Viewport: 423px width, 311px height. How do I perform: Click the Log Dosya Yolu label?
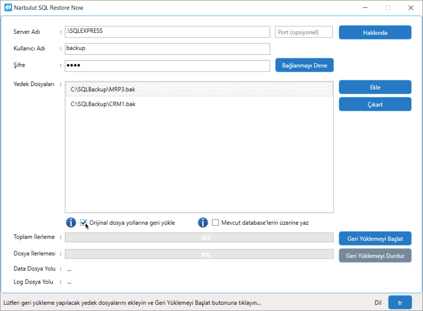[x=33, y=282]
